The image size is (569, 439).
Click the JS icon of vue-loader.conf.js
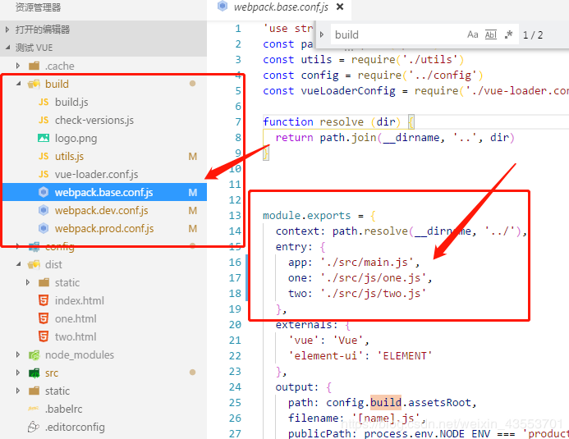coord(44,174)
